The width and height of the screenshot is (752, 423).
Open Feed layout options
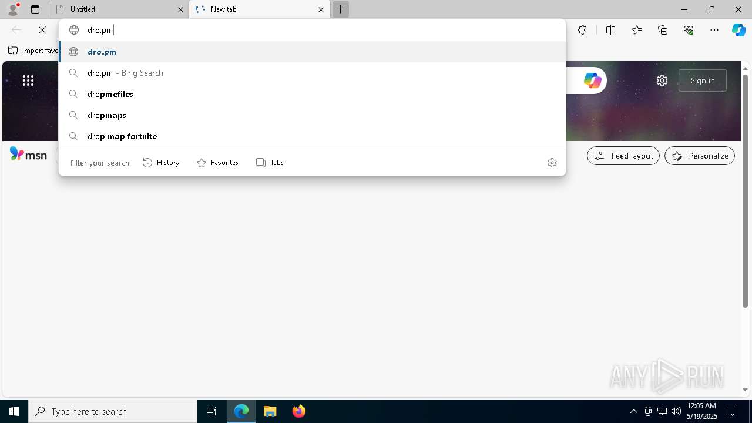coord(623,156)
